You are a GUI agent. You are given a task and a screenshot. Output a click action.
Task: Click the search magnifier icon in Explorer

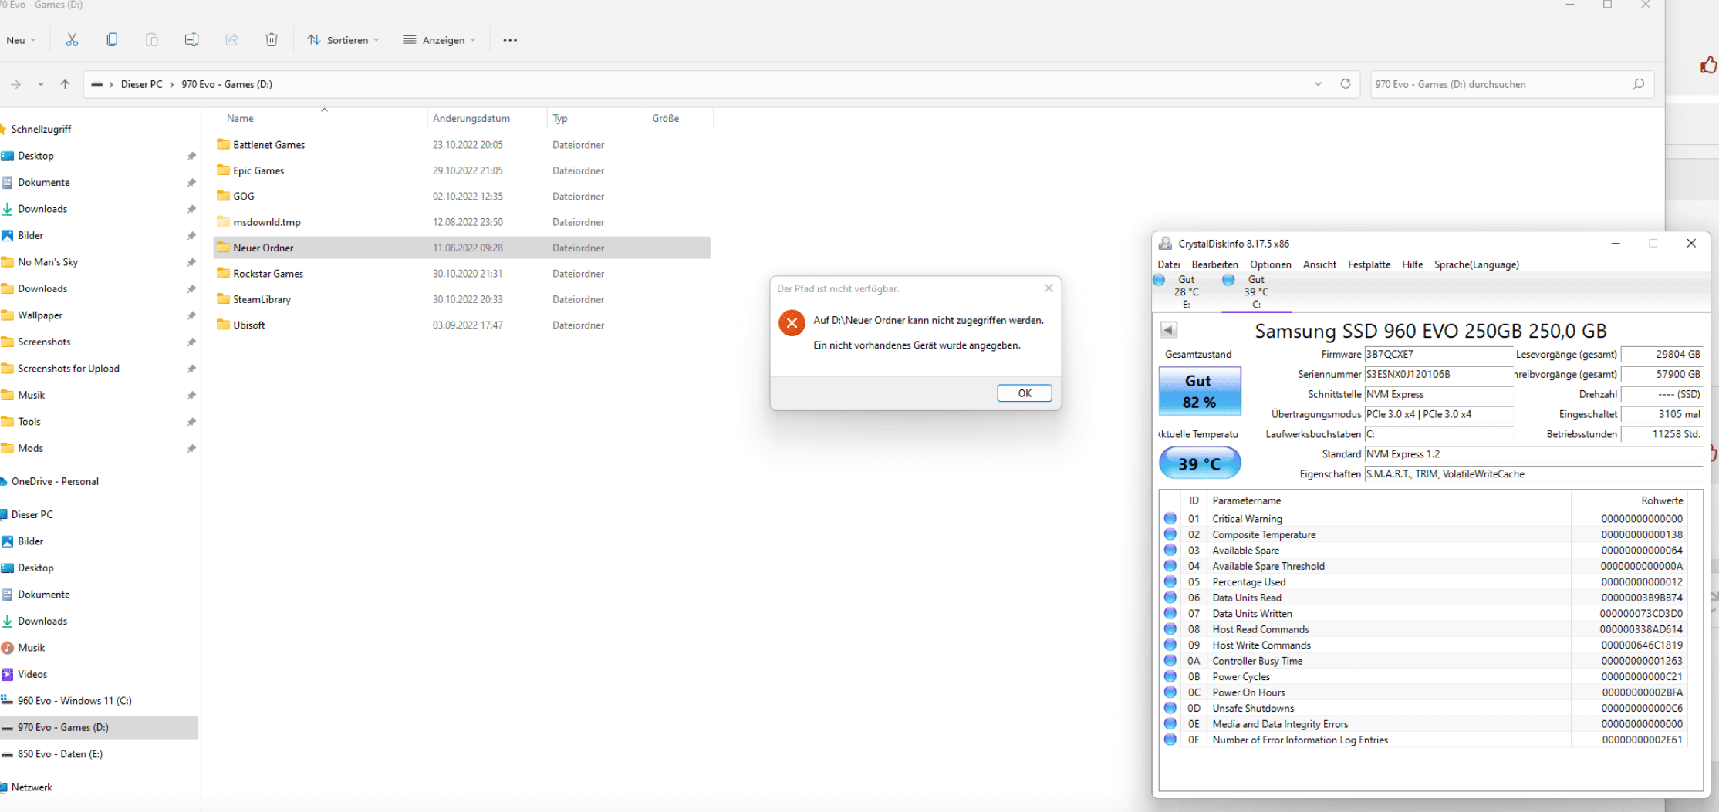point(1638,84)
